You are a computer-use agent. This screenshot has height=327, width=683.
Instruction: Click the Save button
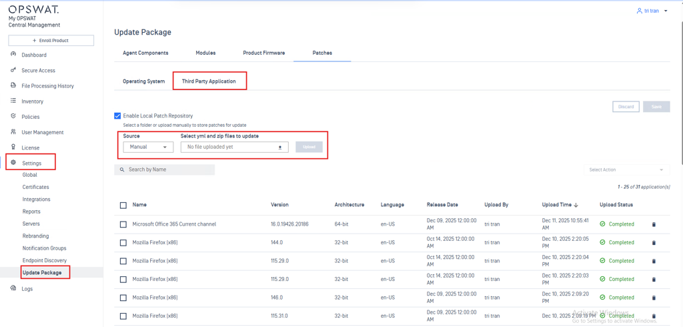pyautogui.click(x=656, y=107)
